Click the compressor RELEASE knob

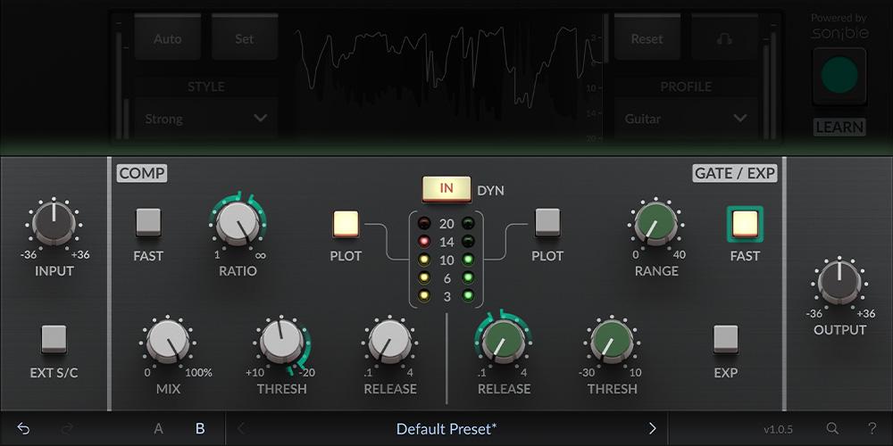[x=390, y=342]
